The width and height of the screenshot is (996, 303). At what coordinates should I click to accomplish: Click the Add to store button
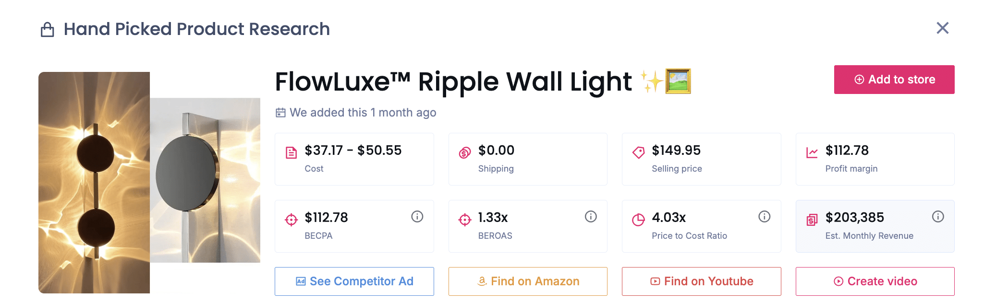coord(894,79)
